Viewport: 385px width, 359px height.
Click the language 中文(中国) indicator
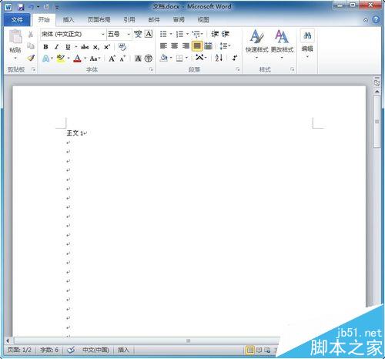(x=95, y=350)
